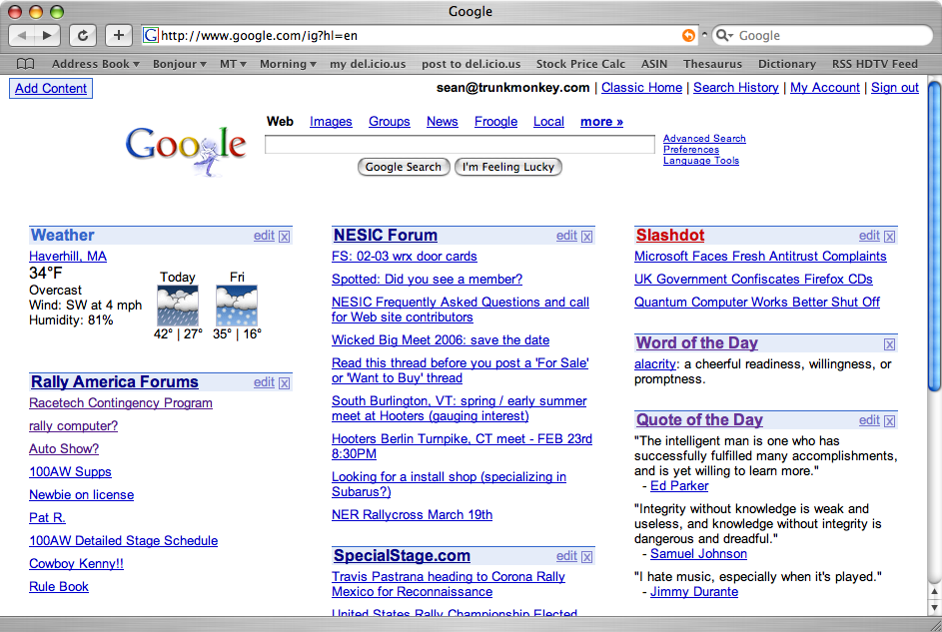The height and width of the screenshot is (632, 942).
Task: Open the Preferences link
Action: [x=691, y=150]
